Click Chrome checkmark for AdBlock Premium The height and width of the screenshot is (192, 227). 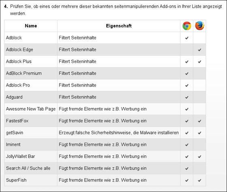187,73
